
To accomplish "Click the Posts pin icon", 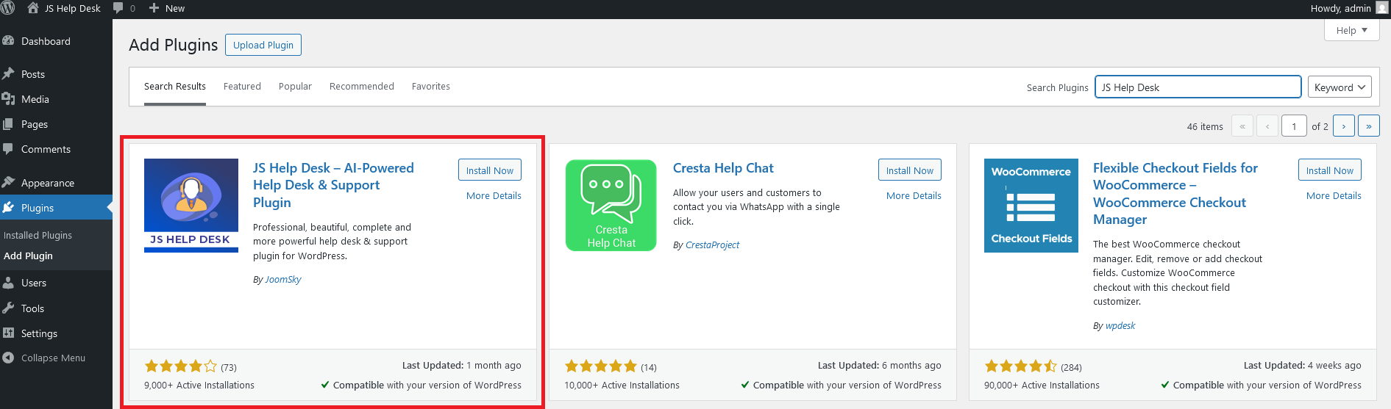I will pyautogui.click(x=9, y=74).
